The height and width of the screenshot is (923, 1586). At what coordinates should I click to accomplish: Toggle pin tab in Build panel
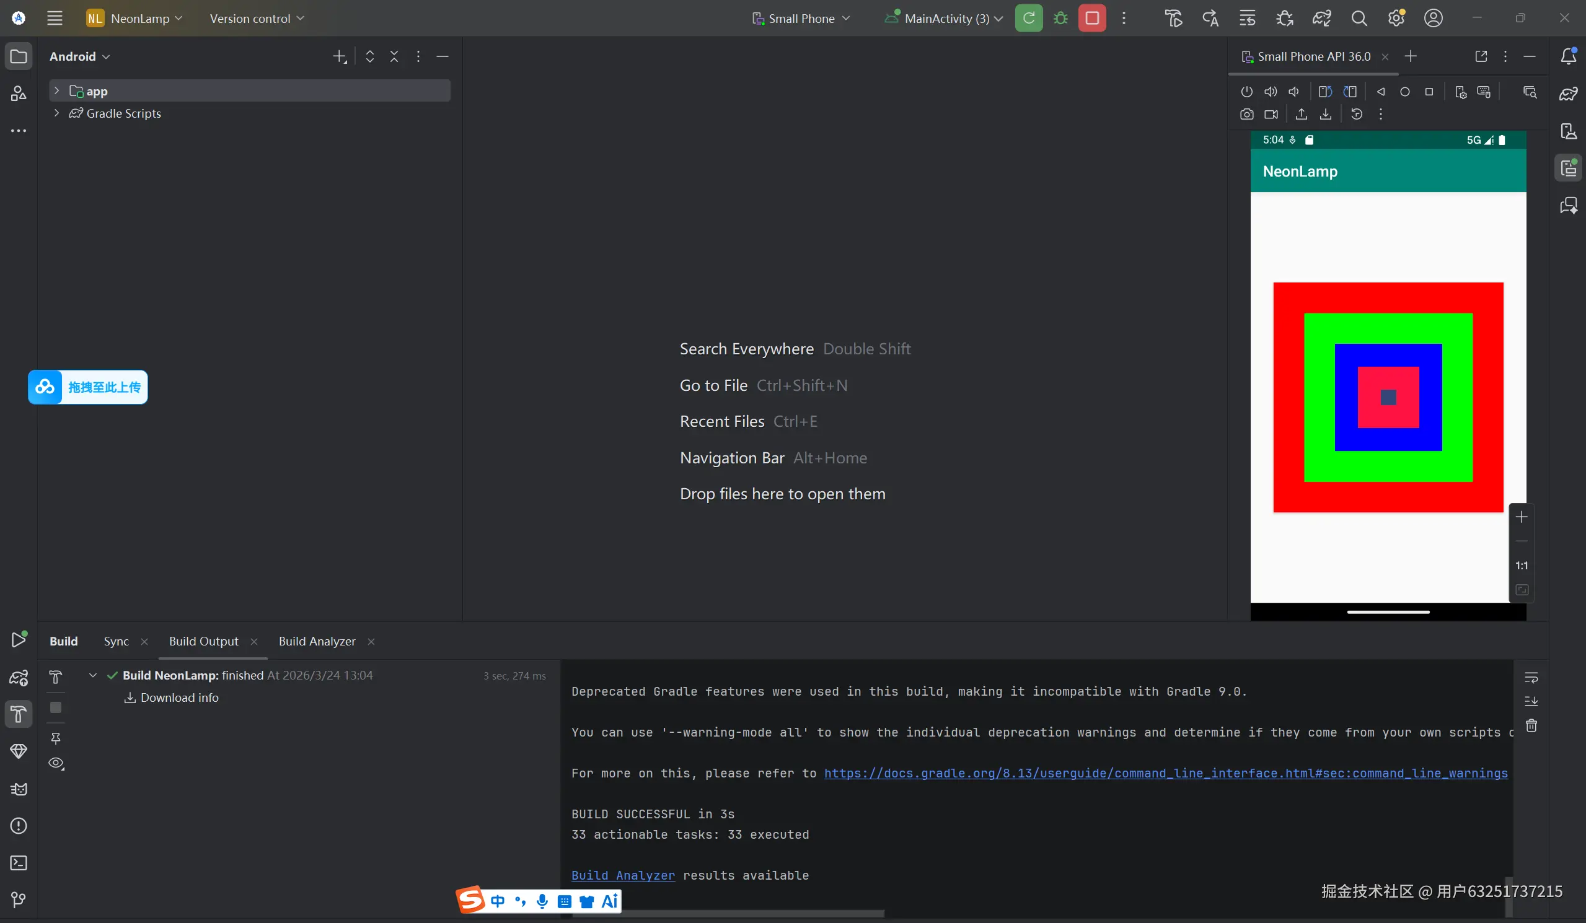tap(56, 738)
